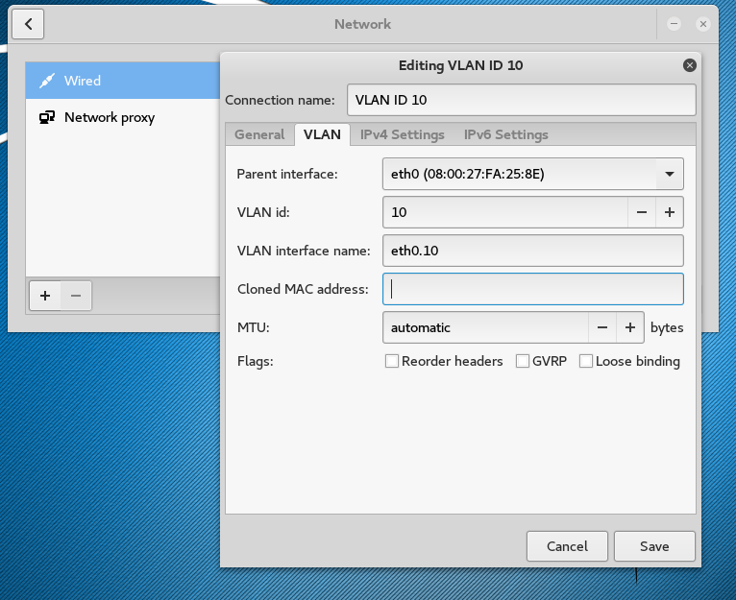Viewport: 736px width, 600px height.
Task: Focus the Cloned MAC address field
Action: click(x=532, y=289)
